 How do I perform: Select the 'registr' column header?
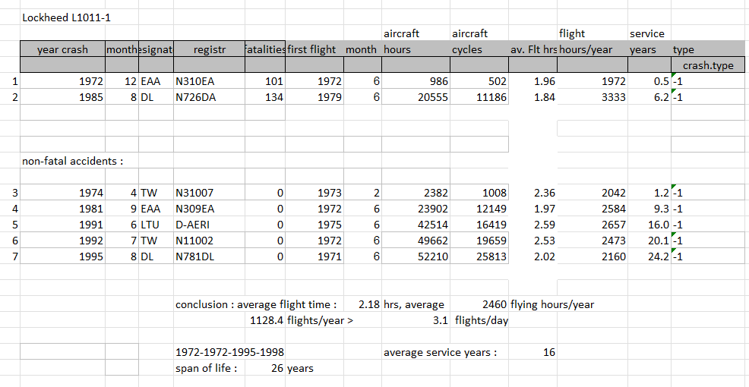(x=209, y=49)
